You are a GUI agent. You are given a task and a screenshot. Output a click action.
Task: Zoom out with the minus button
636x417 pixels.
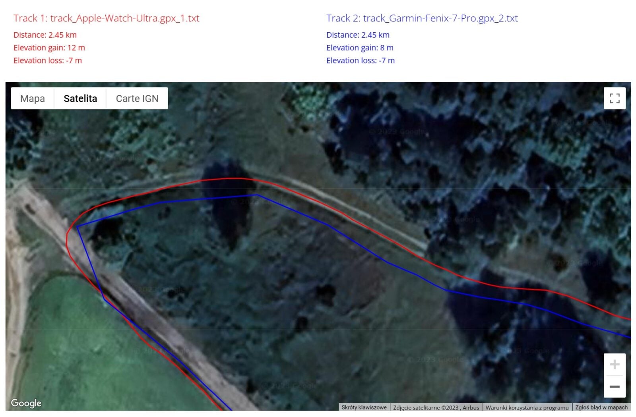coord(615,386)
